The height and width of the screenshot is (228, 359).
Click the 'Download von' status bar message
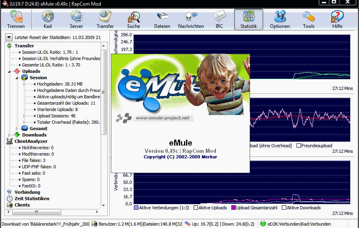(x=45, y=224)
